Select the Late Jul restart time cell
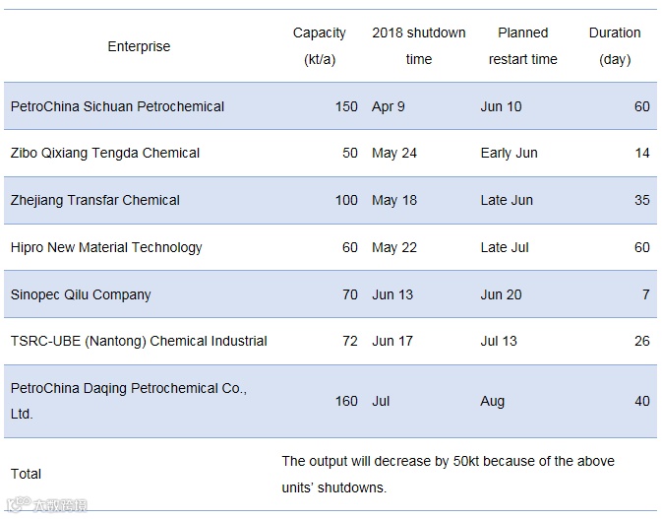This screenshot has height=519, width=662. [506, 247]
